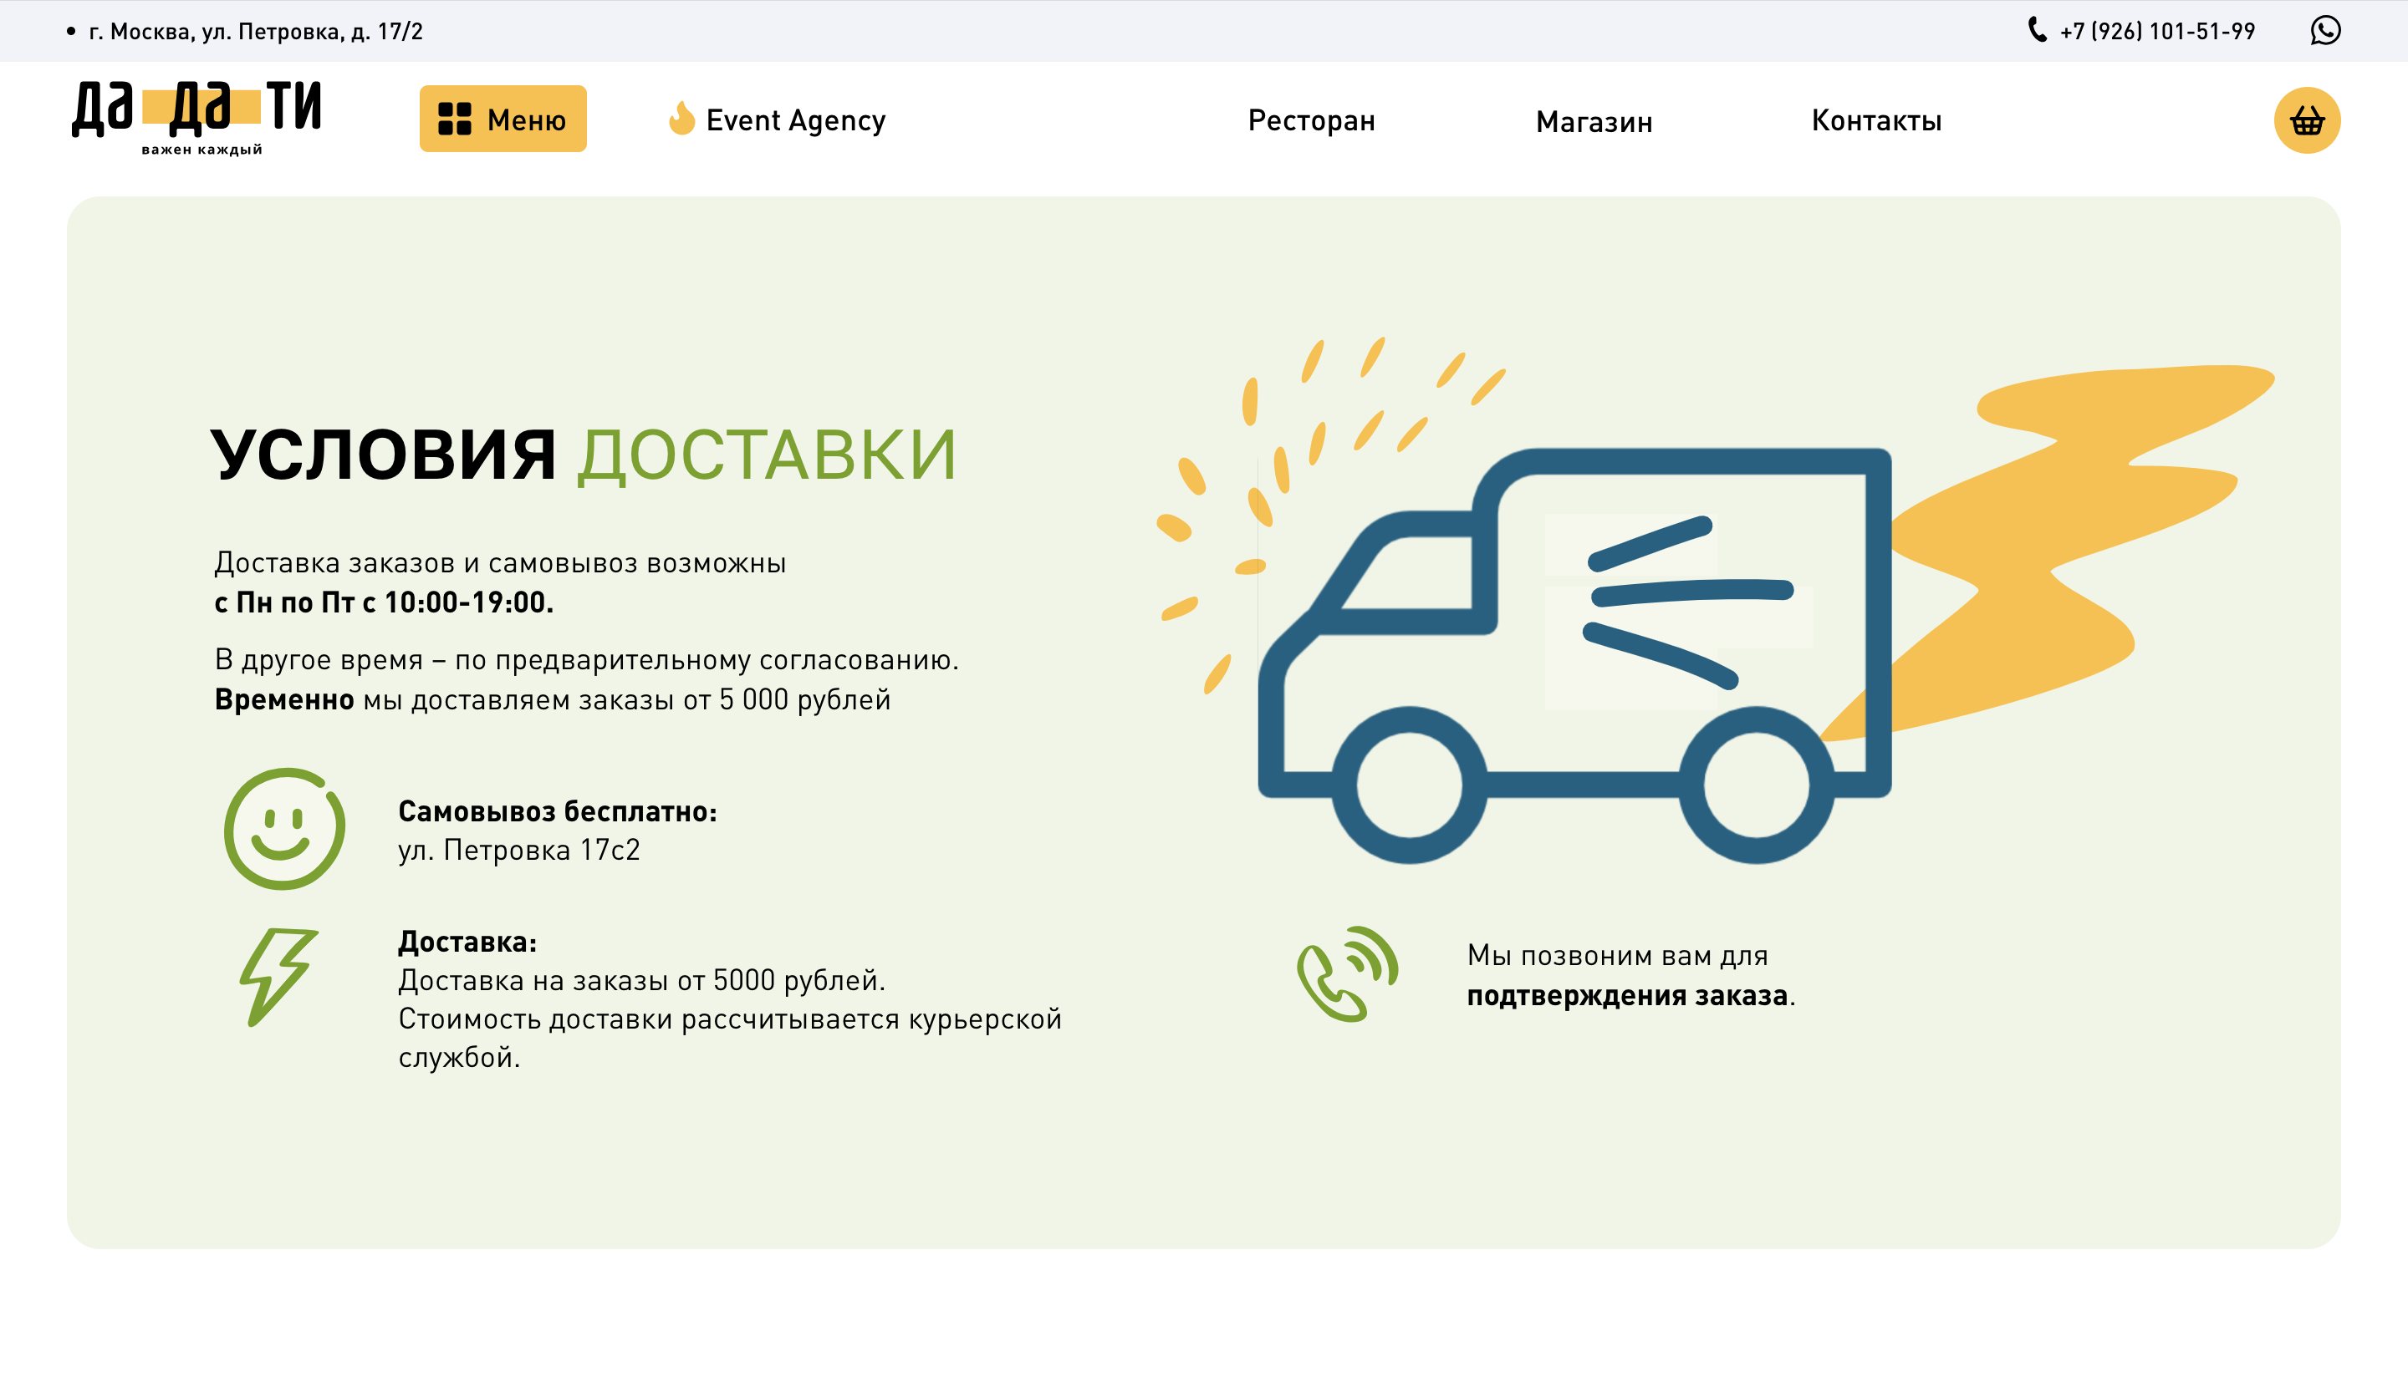The width and height of the screenshot is (2408, 1377).
Task: Click the phone handset icon in top bar
Action: (x=2037, y=30)
